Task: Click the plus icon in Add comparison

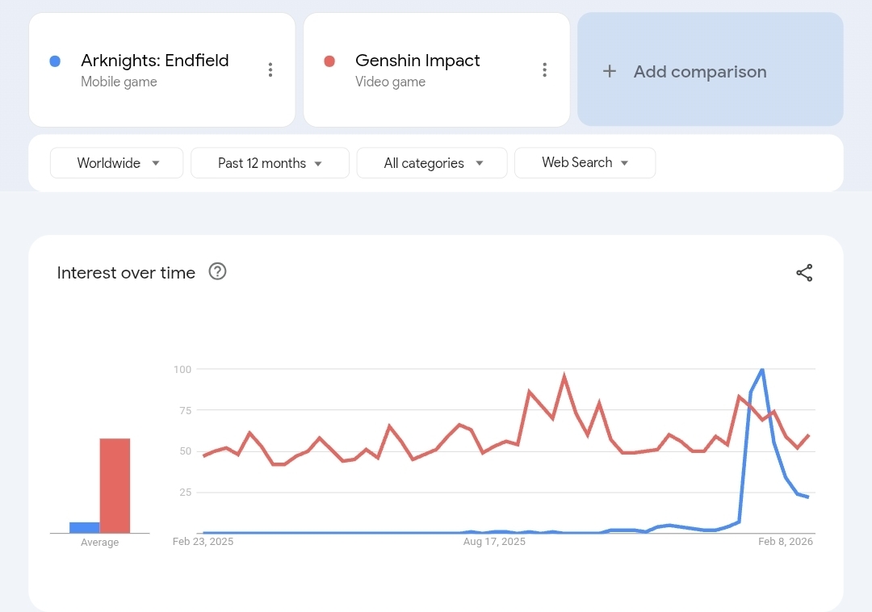Action: [610, 71]
